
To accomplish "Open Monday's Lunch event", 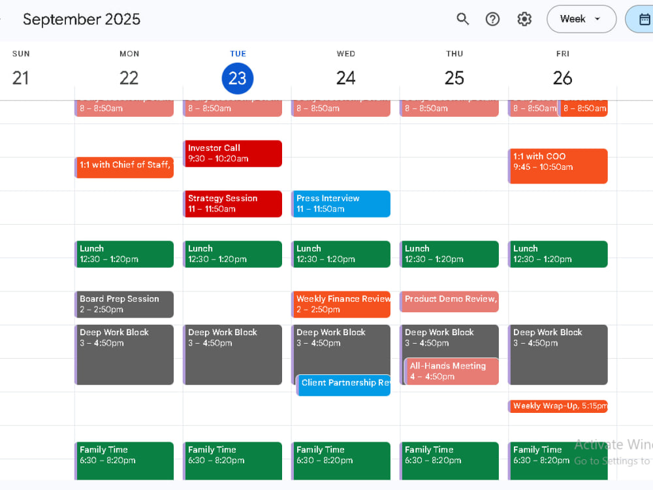I will [124, 253].
